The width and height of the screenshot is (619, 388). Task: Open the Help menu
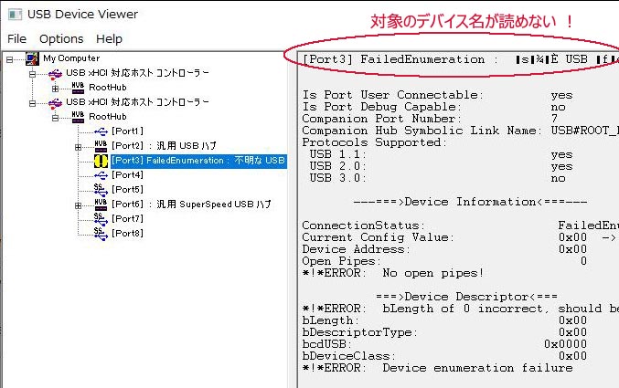tap(109, 39)
